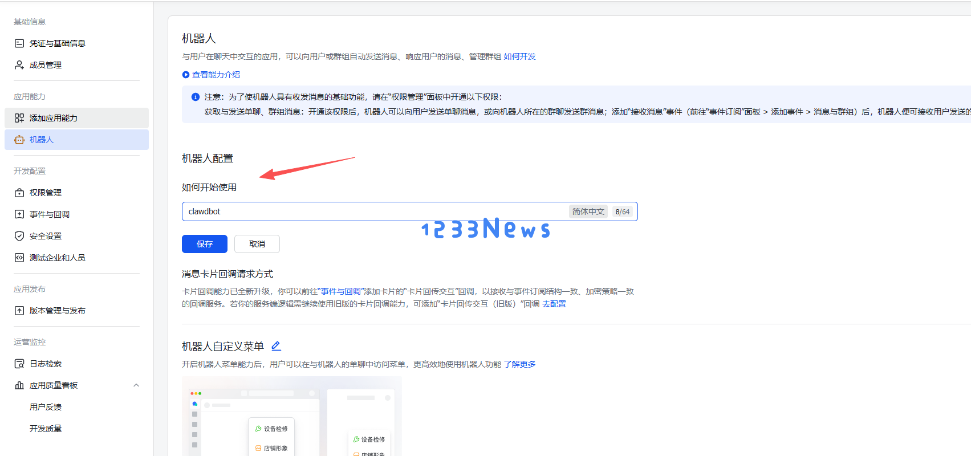Click the 日志检索 search icon
This screenshot has width=971, height=456.
pos(19,364)
